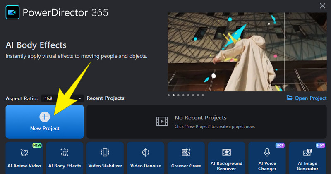Click the before/after divider line in preview

284,52
